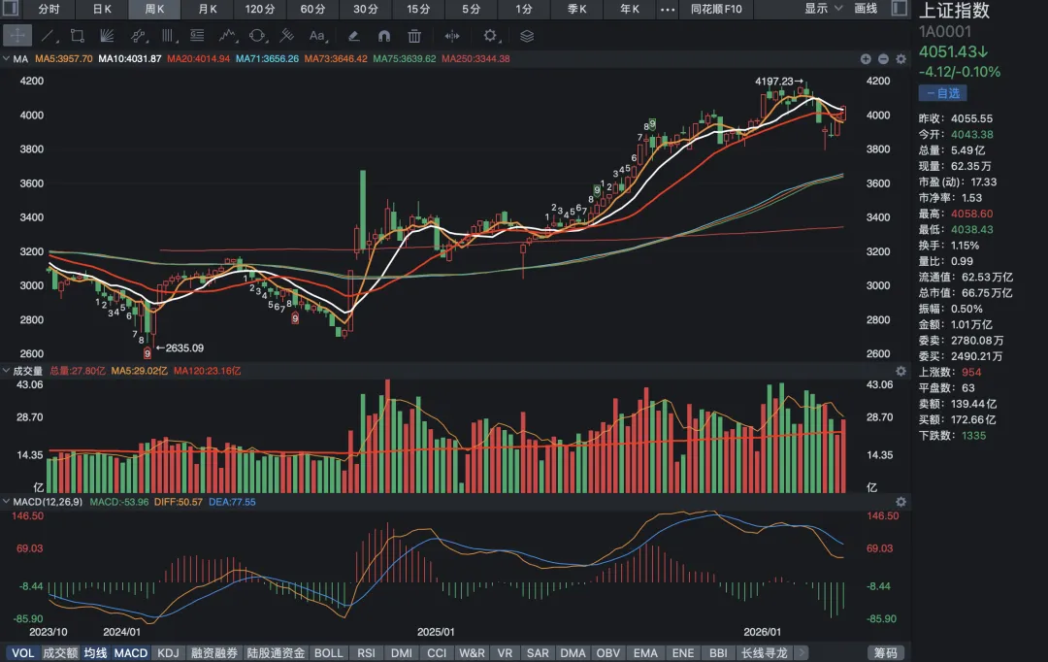1048x662 pixels.
Task: Select the 15分 timeframe tab
Action: 418,10
